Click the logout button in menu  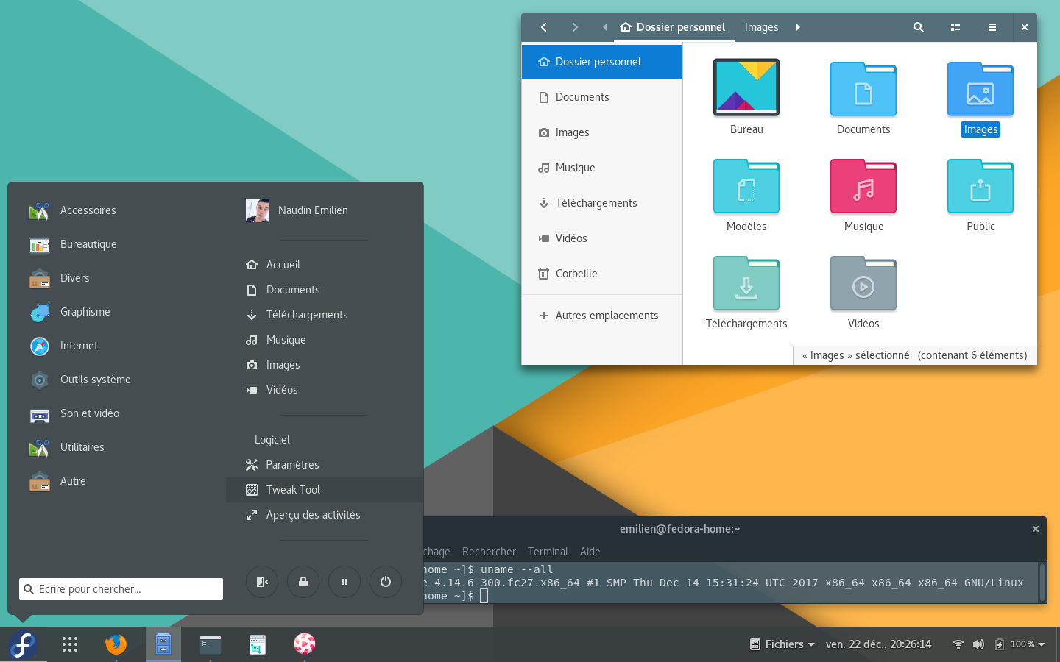(x=261, y=582)
